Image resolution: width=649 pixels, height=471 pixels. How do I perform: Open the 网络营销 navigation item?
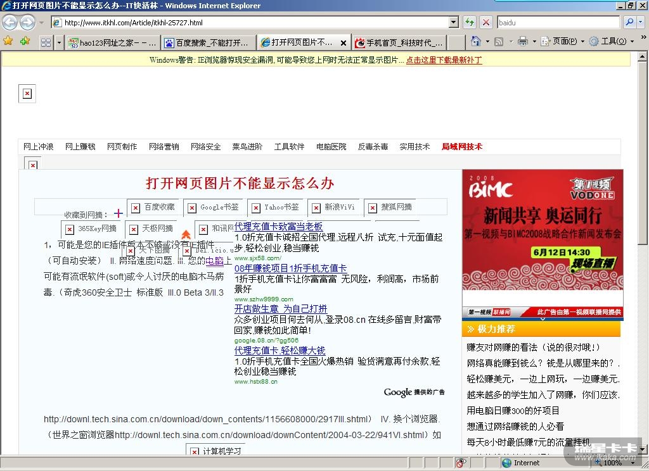click(x=164, y=147)
